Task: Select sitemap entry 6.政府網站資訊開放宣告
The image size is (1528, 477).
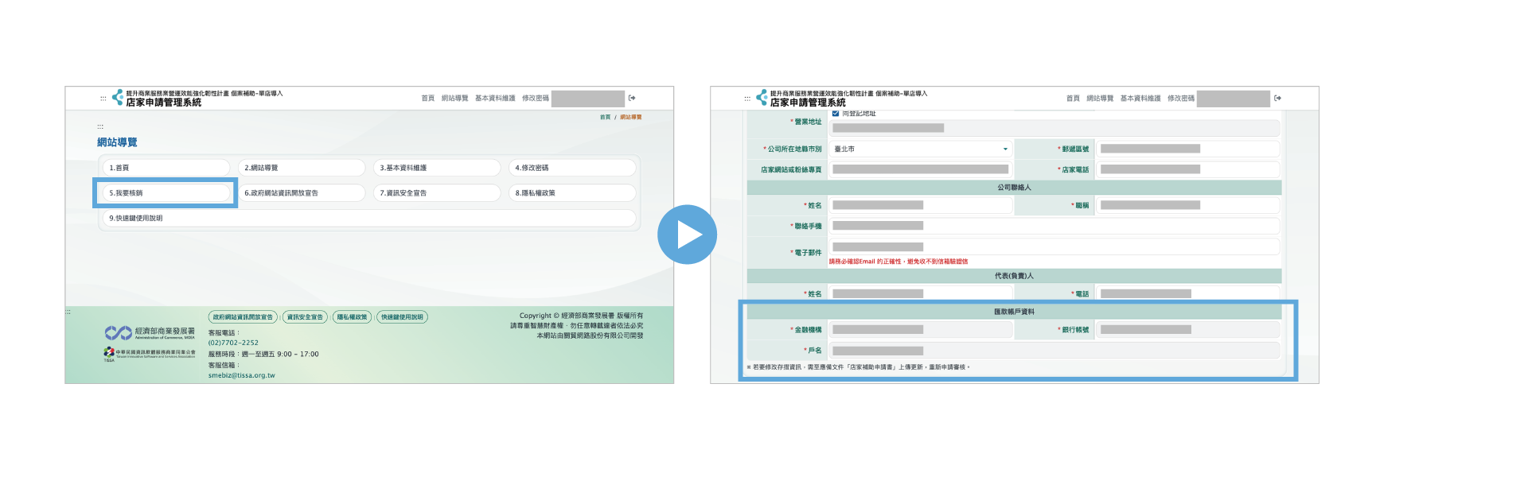Action: coord(302,193)
